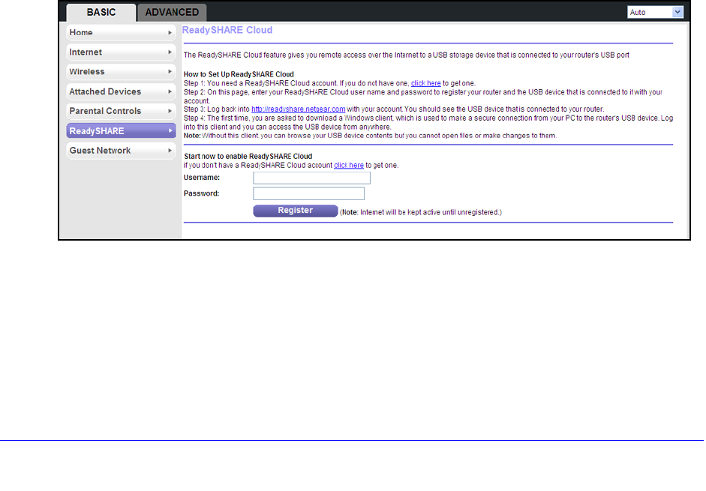
Task: Click the Username input field
Action: [311, 178]
